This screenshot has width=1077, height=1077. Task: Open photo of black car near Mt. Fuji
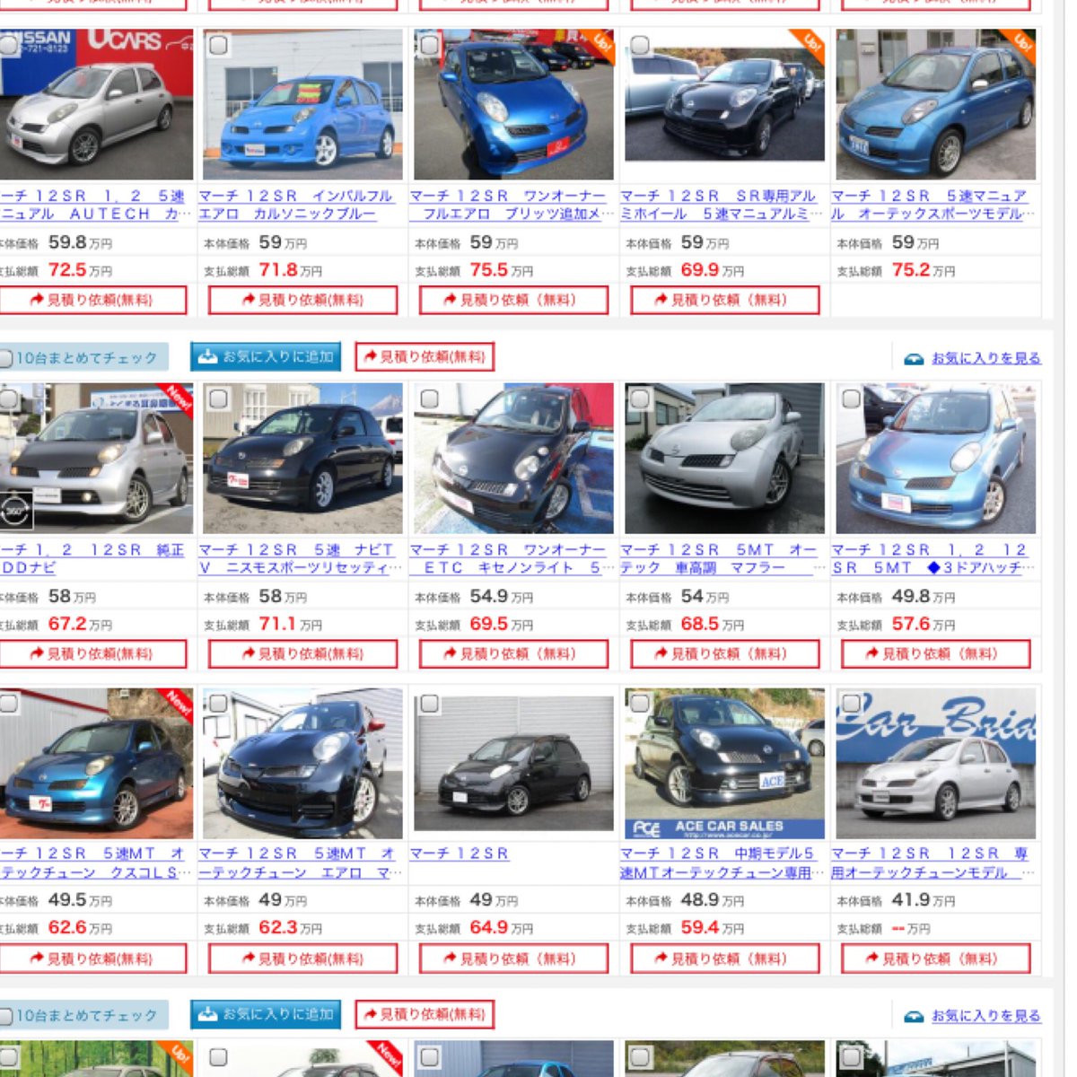point(302,458)
